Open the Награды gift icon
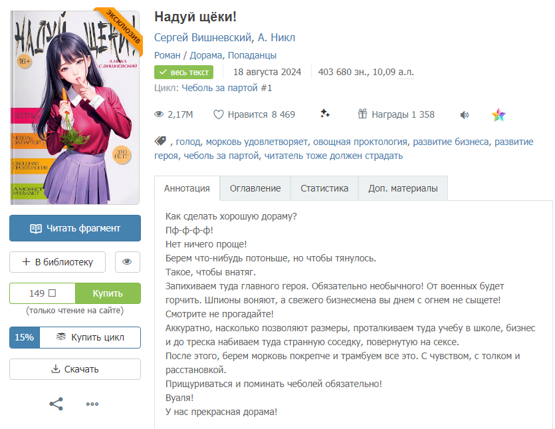The image size is (555, 429). point(362,114)
